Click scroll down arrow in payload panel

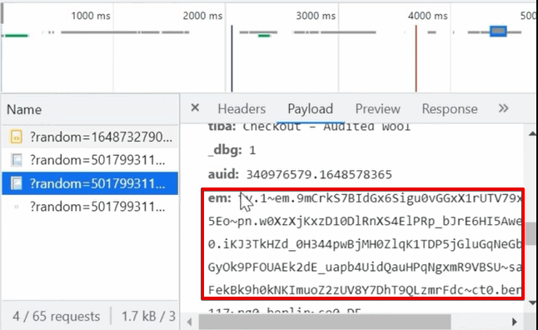pyautogui.click(x=532, y=302)
